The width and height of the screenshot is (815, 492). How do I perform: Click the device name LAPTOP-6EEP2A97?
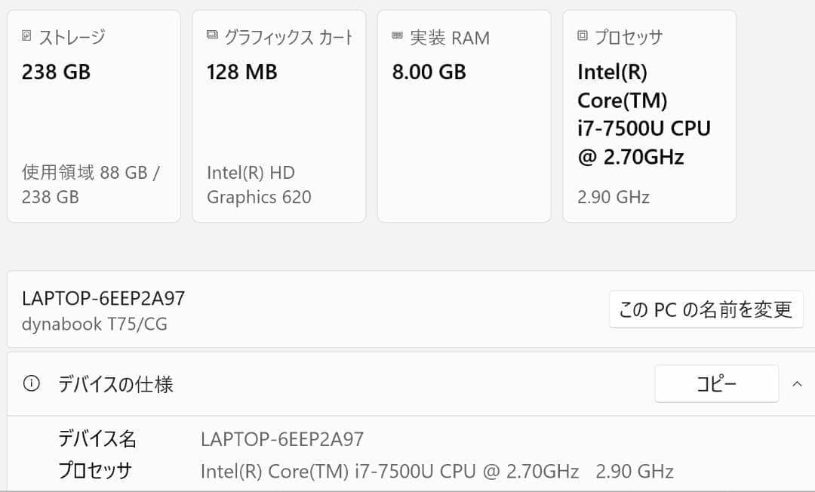(x=102, y=297)
